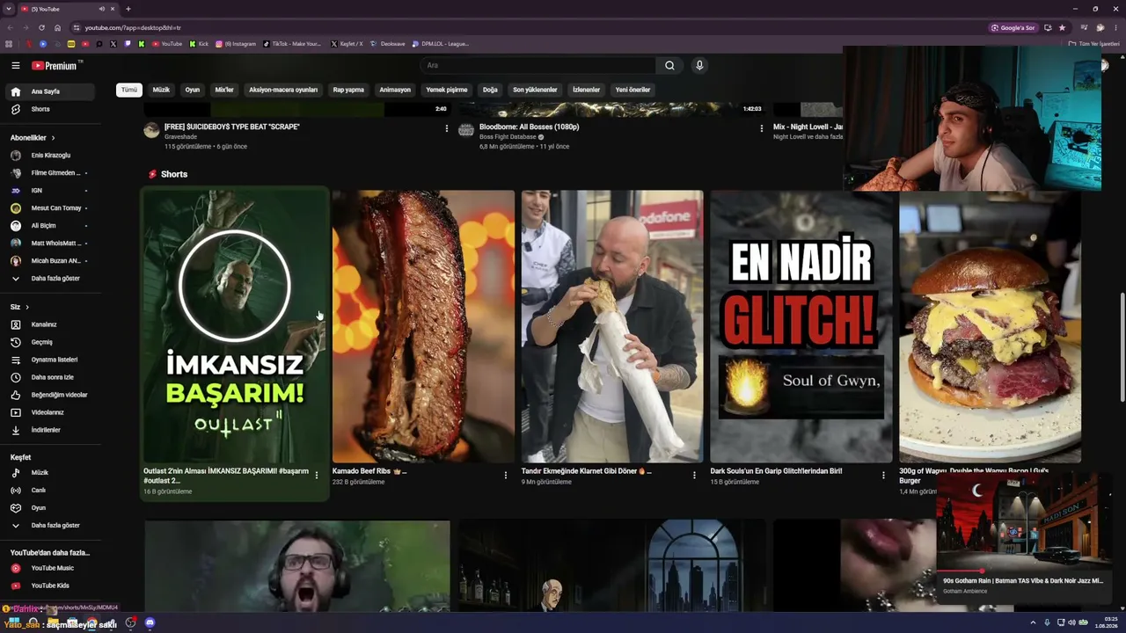This screenshot has width=1126, height=633.
Task: Open options menu for Tandır Ekmeğinde döner short
Action: tap(694, 476)
